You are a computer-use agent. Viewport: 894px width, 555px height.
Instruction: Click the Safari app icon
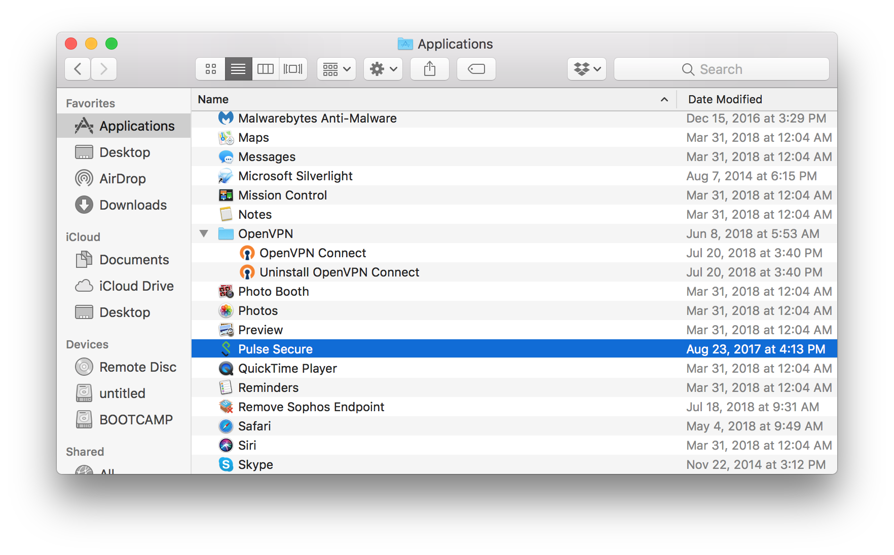pyautogui.click(x=226, y=426)
